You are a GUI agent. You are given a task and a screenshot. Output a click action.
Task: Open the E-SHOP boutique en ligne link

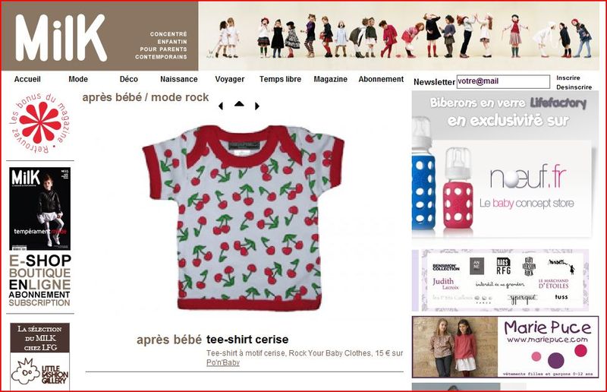point(40,281)
